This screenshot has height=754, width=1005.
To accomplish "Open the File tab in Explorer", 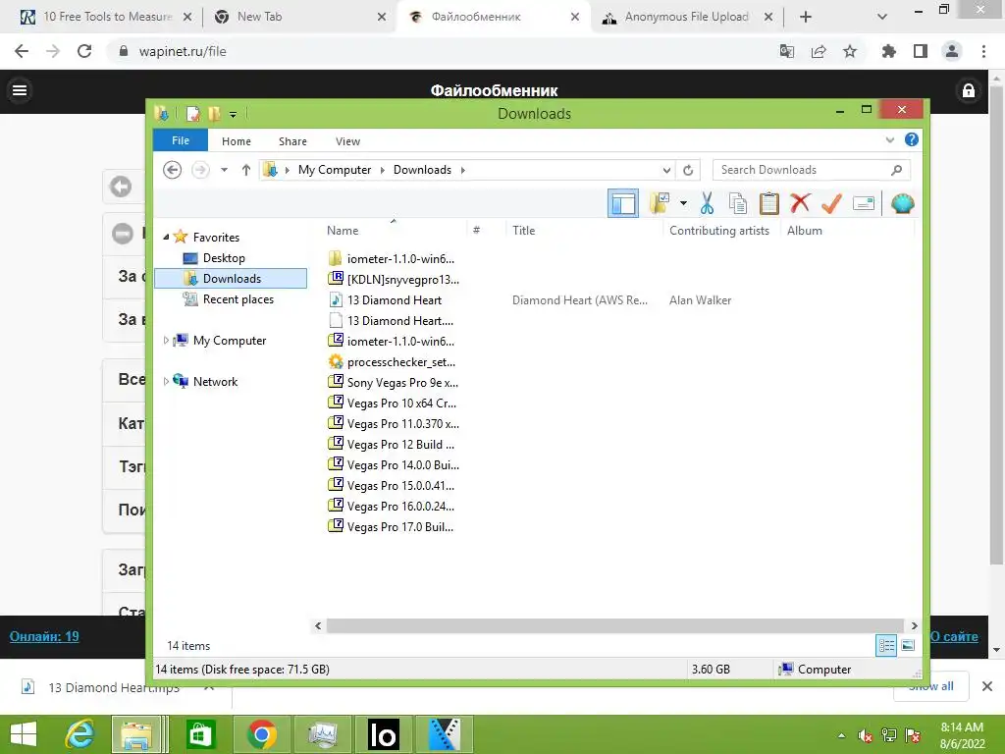I will pyautogui.click(x=181, y=140).
